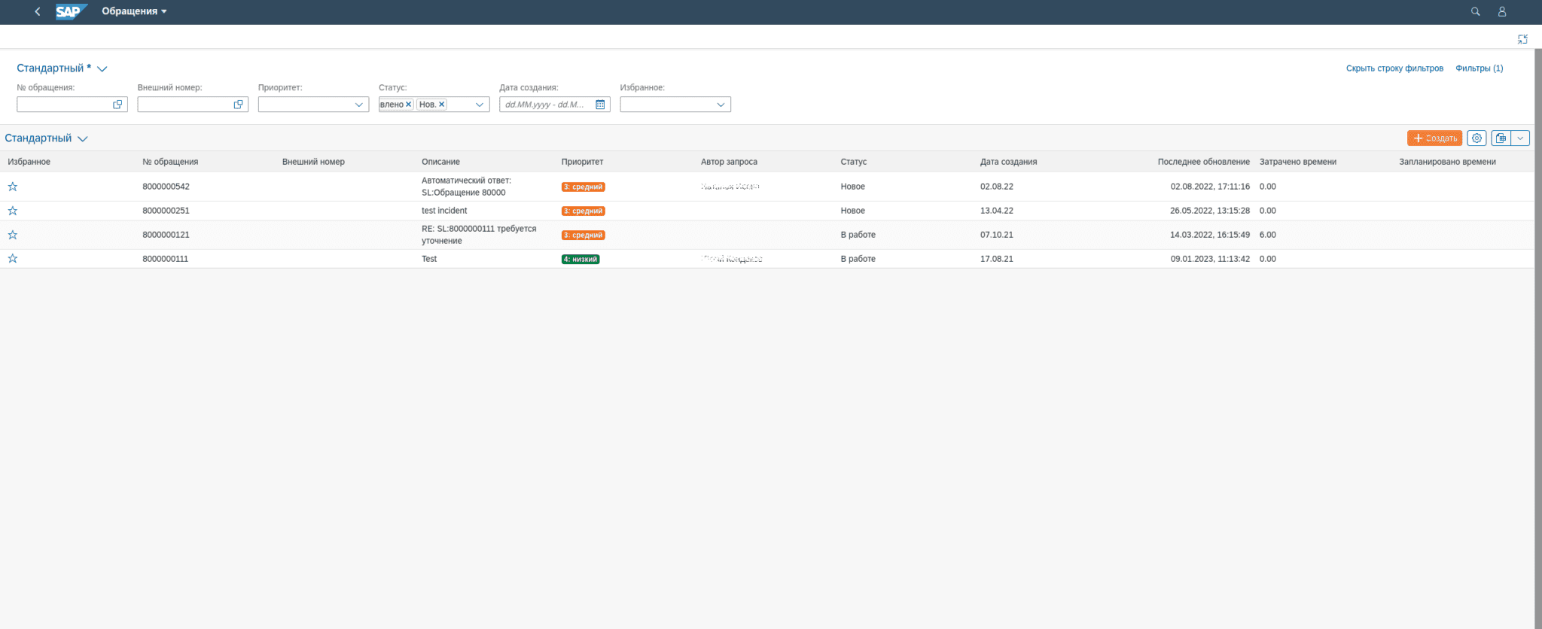Click the back arrow in the header
This screenshot has height=629, width=1542.
click(38, 11)
